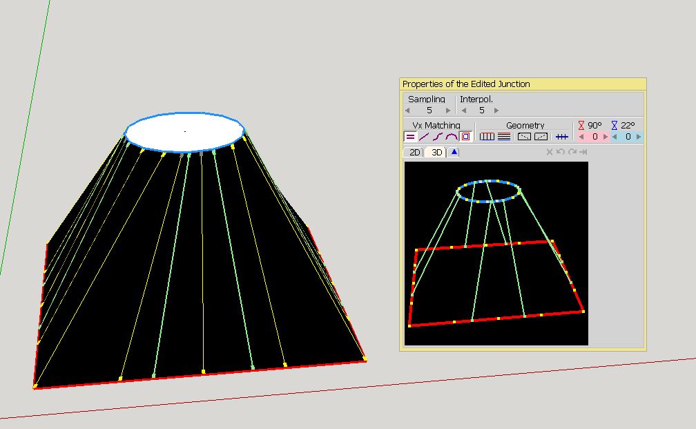696x429 pixels.
Task: Toggle the concentric square matching option
Action: [x=465, y=137]
